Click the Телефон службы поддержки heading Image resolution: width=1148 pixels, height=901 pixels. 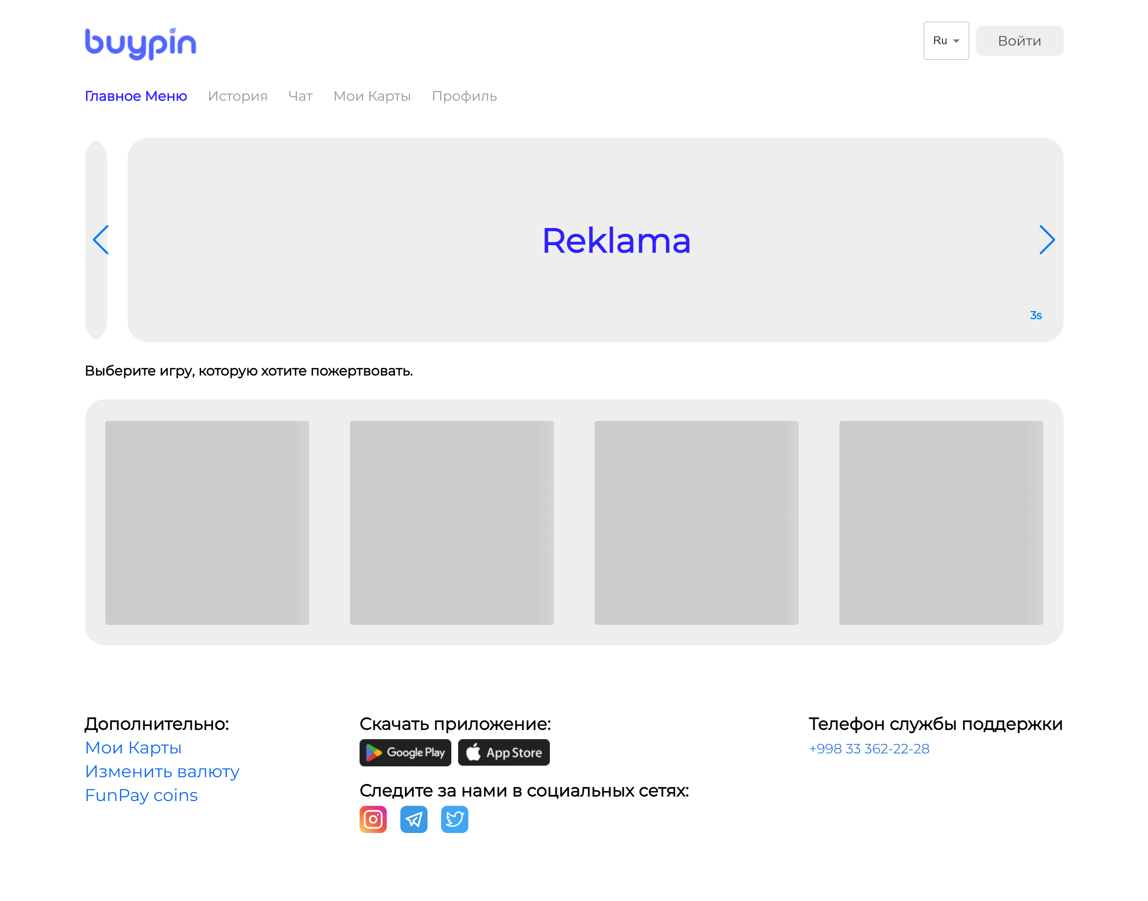pos(936,724)
